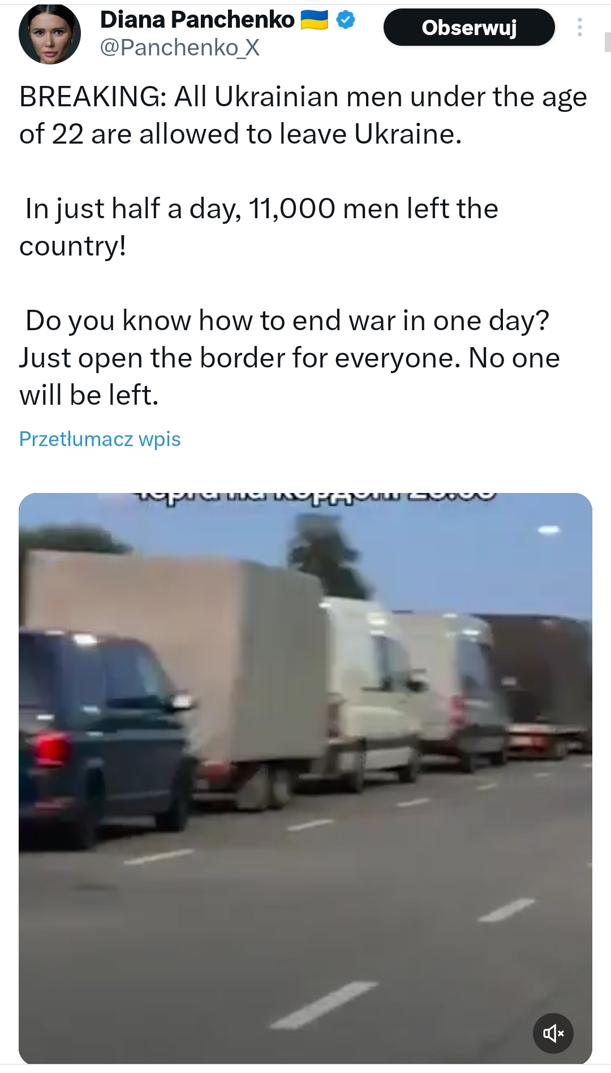
Task: Click the BREAKING paragraph of the post
Action: click(303, 115)
